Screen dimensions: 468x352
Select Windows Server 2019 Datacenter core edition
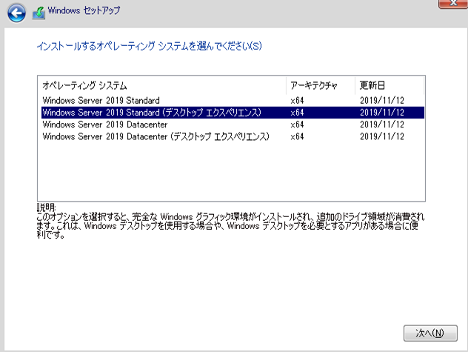(233, 124)
